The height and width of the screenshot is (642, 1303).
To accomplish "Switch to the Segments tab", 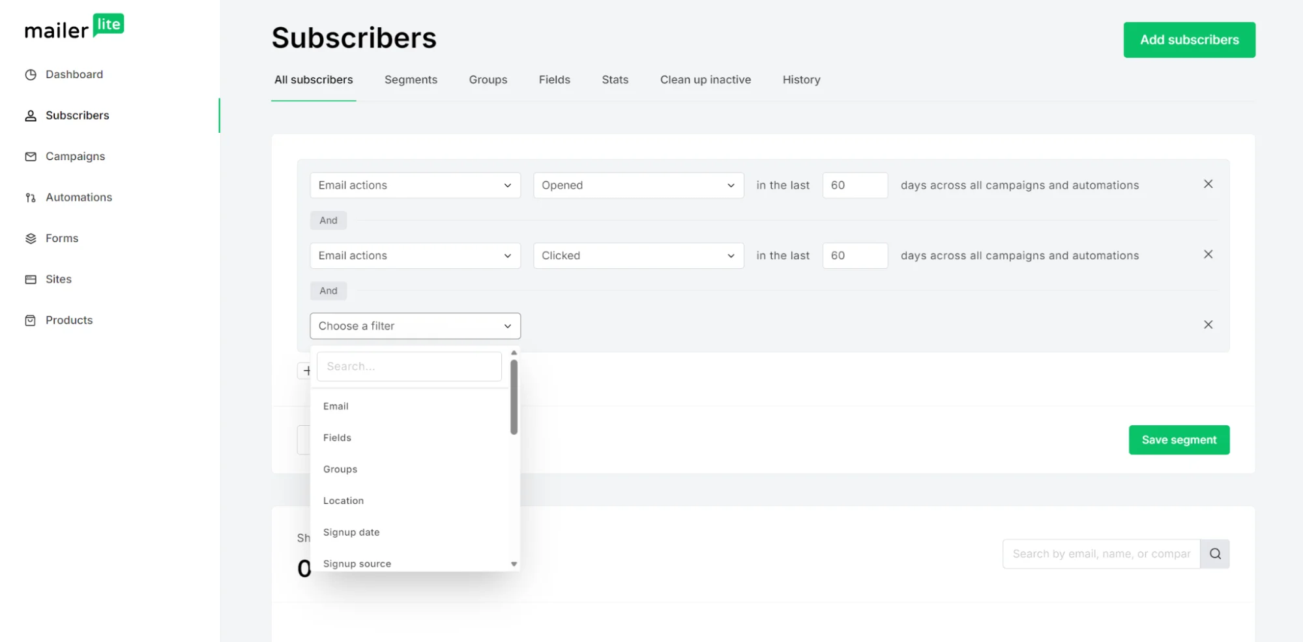I will 411,79.
